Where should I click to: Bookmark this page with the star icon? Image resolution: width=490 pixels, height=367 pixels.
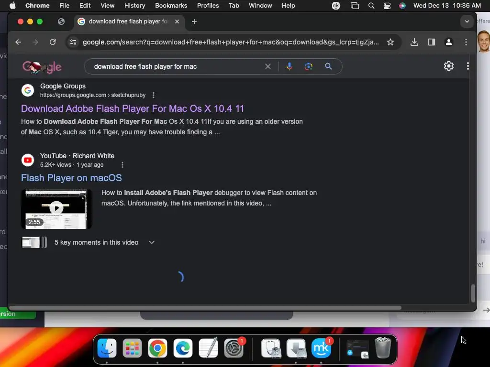tap(390, 42)
